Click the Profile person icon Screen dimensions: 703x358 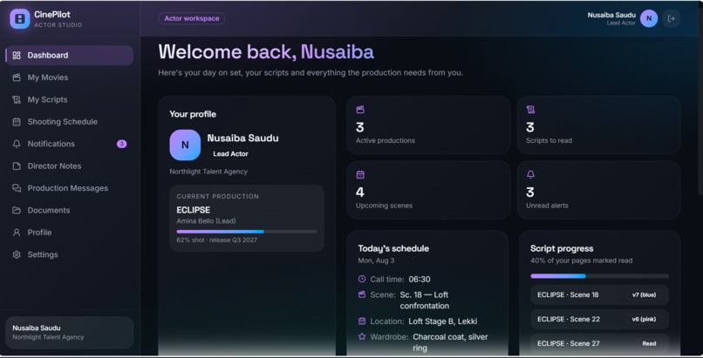coord(17,233)
